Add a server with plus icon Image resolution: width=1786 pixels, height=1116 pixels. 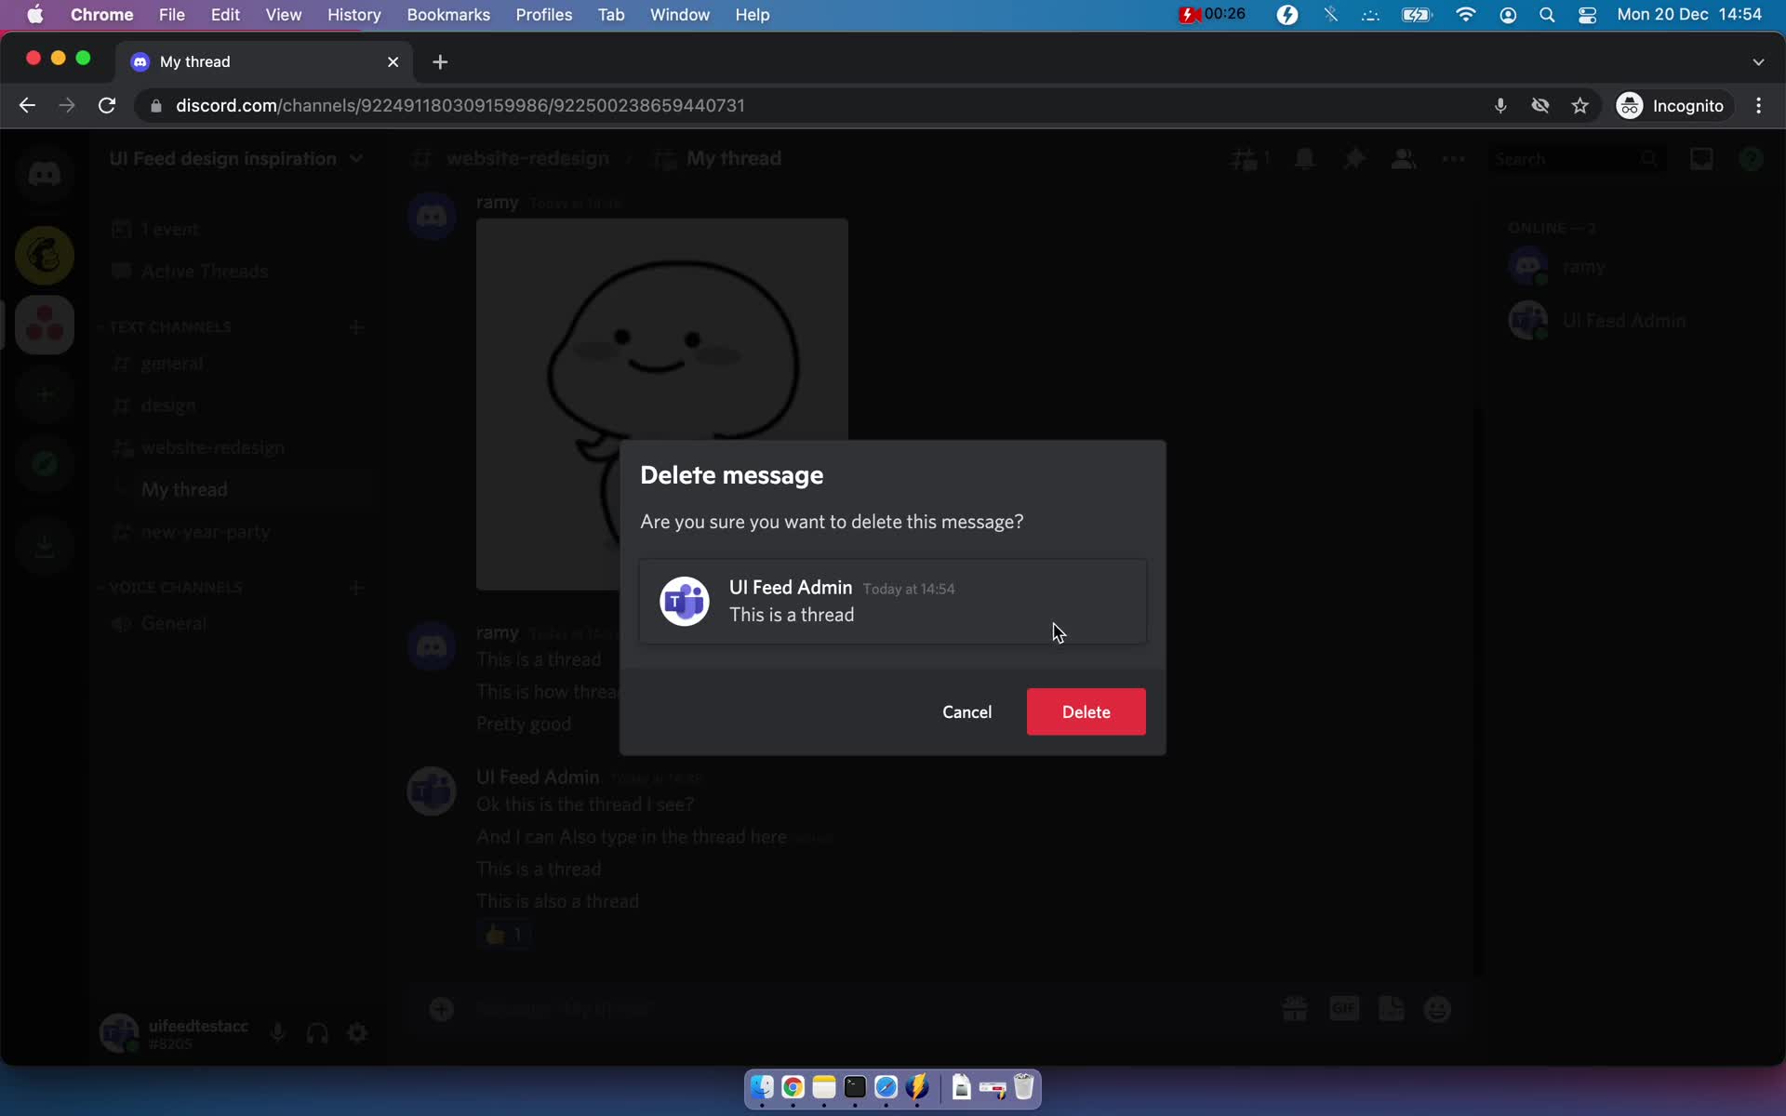pos(44,395)
